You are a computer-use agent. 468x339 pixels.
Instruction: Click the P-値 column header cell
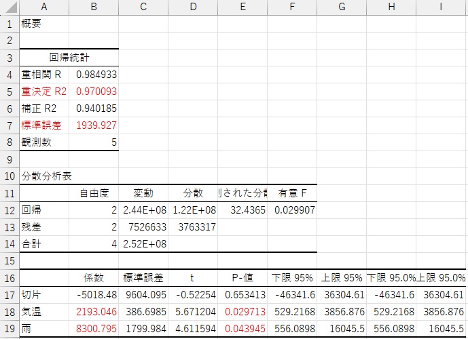pos(242,278)
